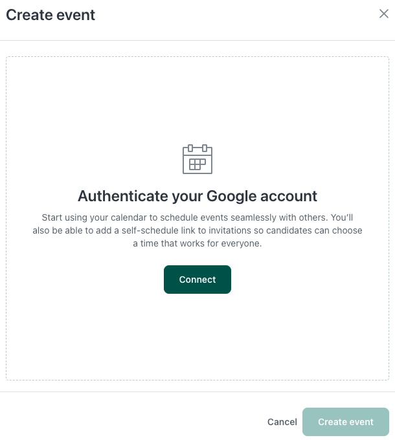Click the "Create event" dialog title
Image resolution: width=395 pixels, height=440 pixels.
(51, 15)
